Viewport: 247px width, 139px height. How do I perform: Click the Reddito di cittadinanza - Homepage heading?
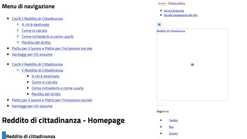[63, 120]
